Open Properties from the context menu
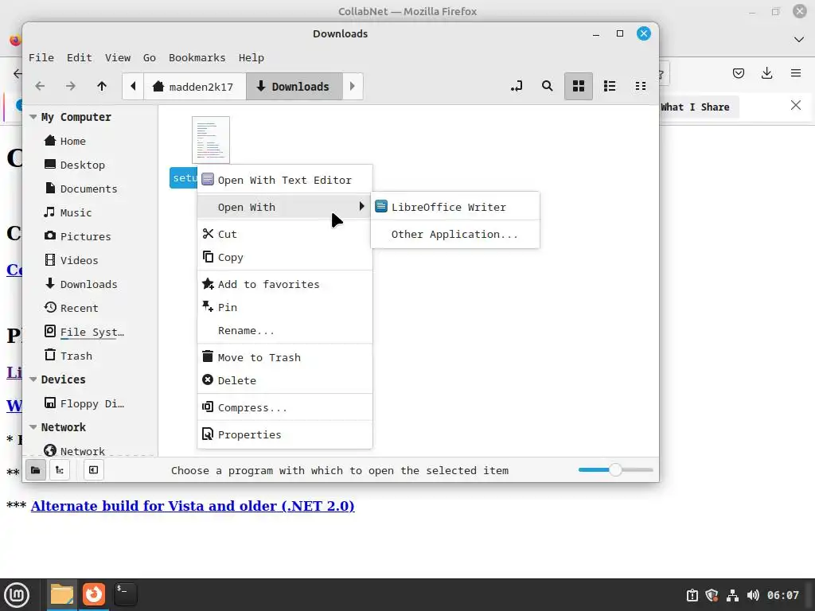Image resolution: width=815 pixels, height=611 pixels. click(x=284, y=434)
